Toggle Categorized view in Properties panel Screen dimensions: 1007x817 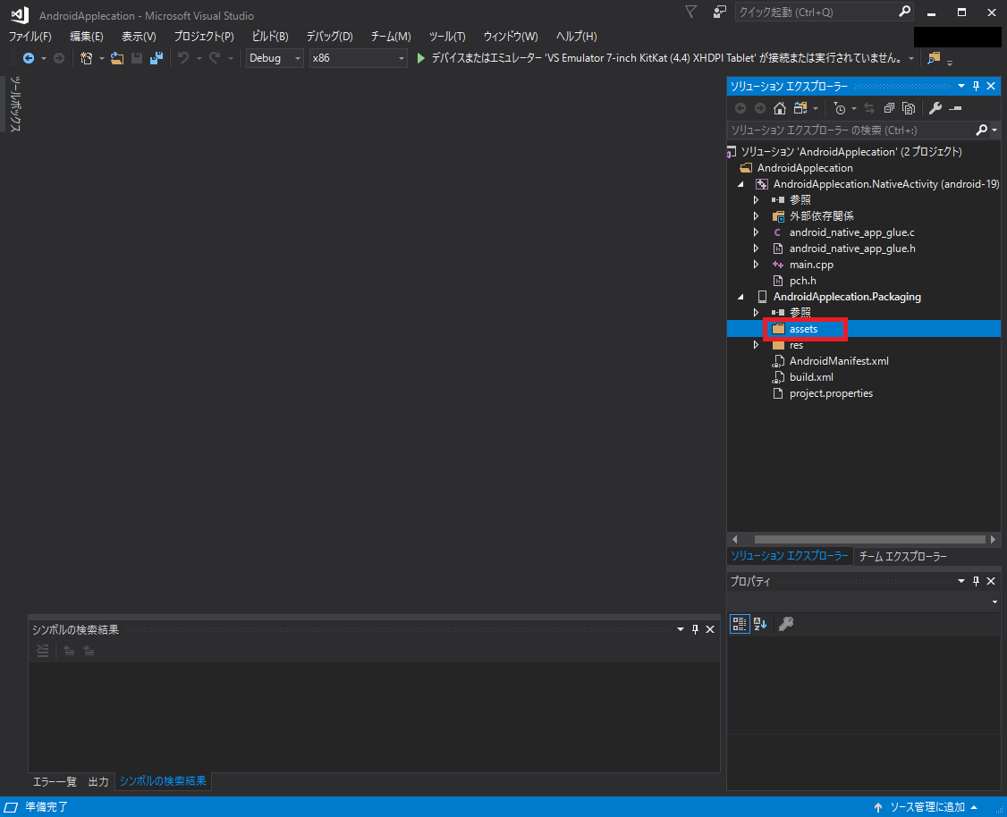point(740,624)
